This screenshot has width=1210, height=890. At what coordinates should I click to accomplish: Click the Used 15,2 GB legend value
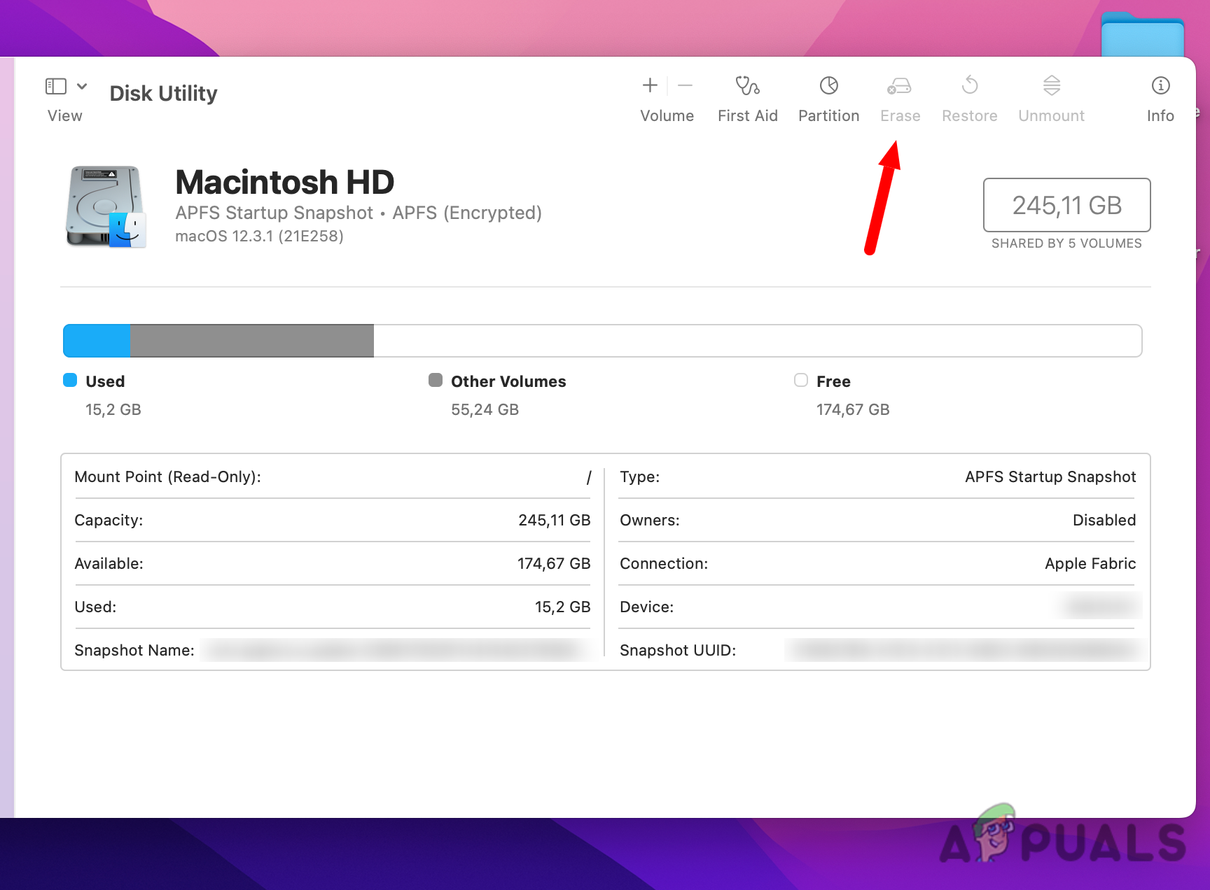click(x=113, y=409)
